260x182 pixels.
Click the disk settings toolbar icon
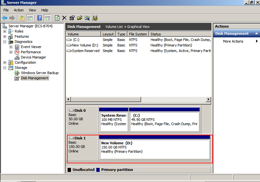(95, 18)
